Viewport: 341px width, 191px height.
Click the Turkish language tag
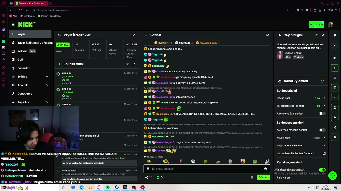pyautogui.click(x=298, y=57)
